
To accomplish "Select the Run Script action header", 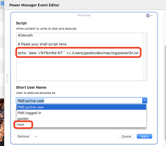I will [x=84, y=16].
